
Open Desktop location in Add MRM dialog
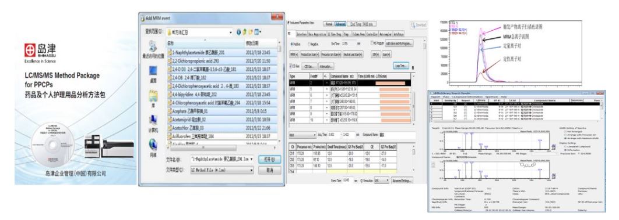[153, 71]
